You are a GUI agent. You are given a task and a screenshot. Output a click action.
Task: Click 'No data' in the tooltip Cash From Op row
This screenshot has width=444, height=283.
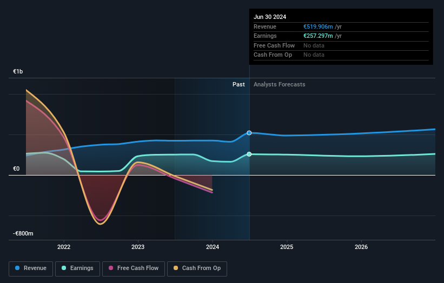314,55
